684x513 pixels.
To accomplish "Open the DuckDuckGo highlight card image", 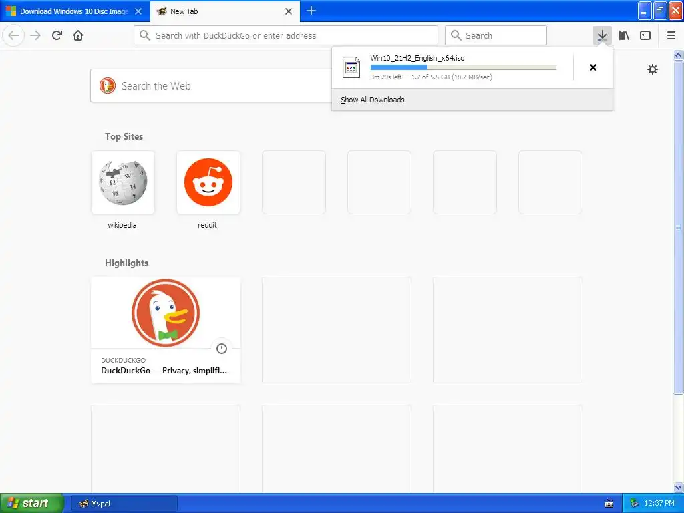I will click(166, 313).
